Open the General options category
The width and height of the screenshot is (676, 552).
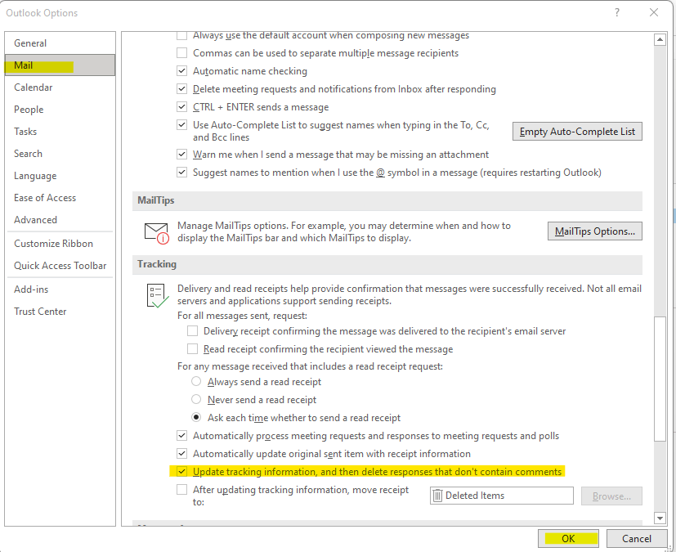60,43
